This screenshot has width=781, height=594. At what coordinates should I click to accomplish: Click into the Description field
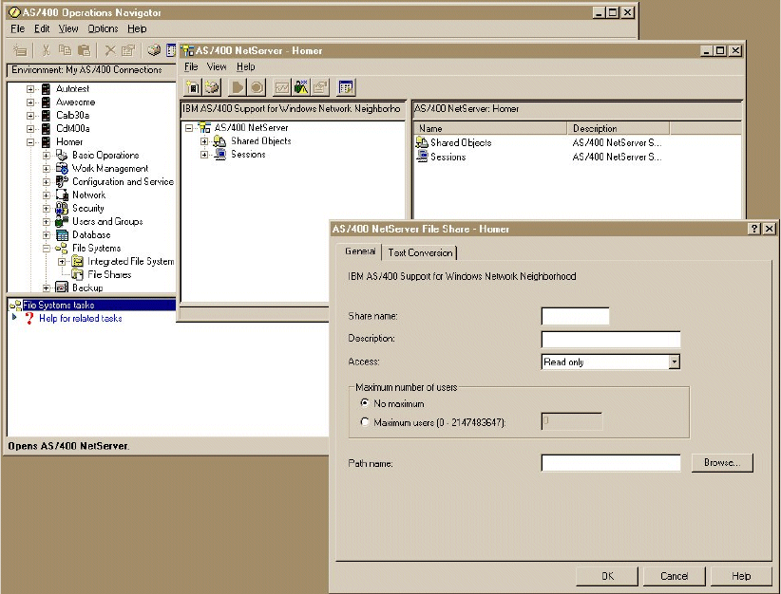click(x=611, y=340)
